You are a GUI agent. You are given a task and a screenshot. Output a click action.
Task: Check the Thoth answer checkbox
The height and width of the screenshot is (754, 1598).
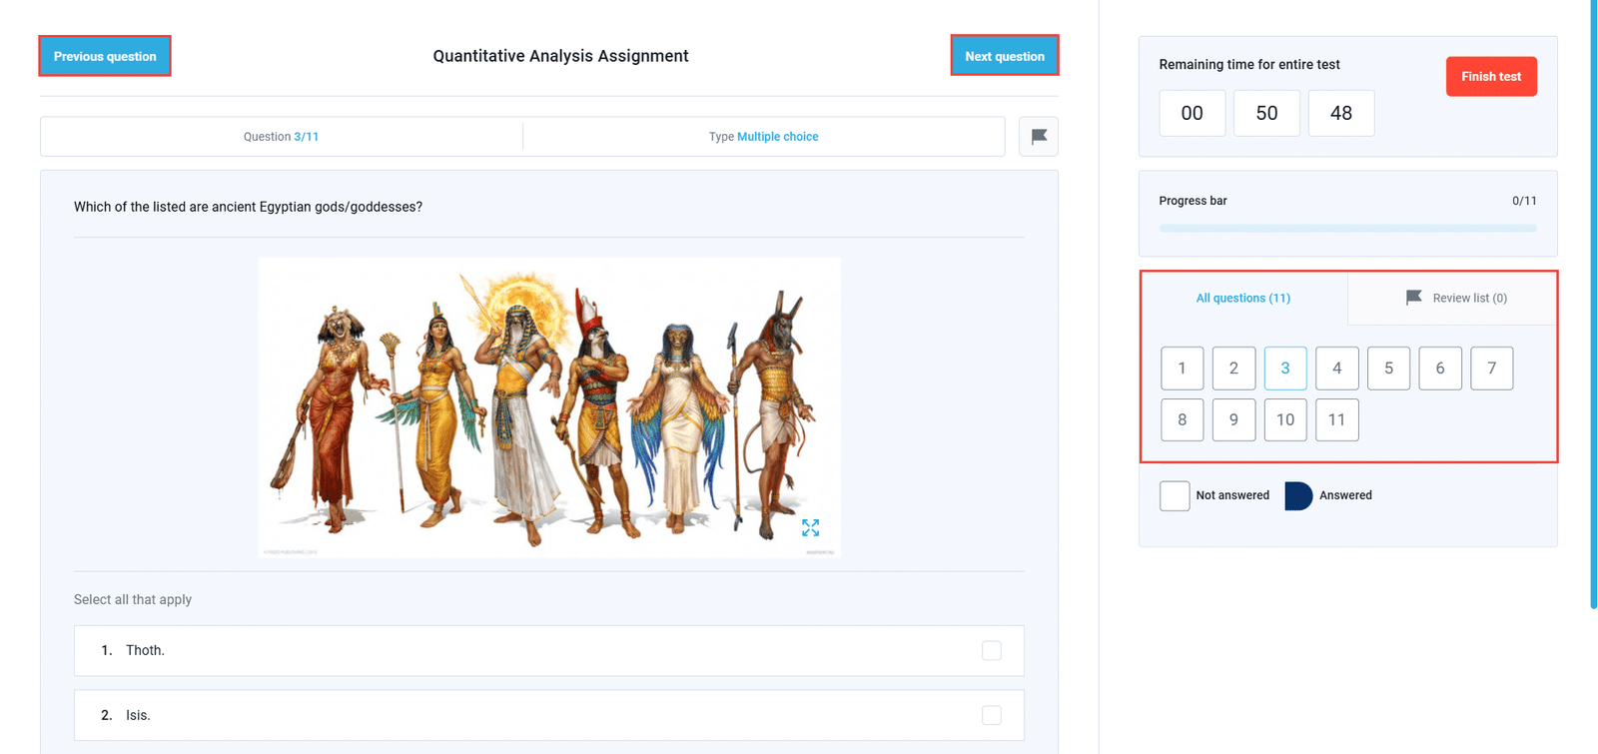[x=991, y=651]
